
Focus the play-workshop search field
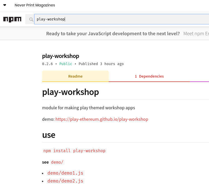point(122,19)
